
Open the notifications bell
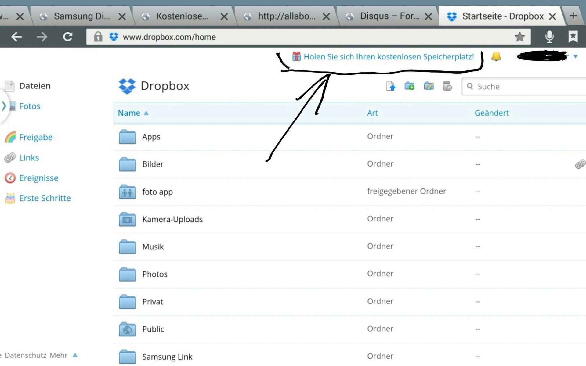[496, 56]
